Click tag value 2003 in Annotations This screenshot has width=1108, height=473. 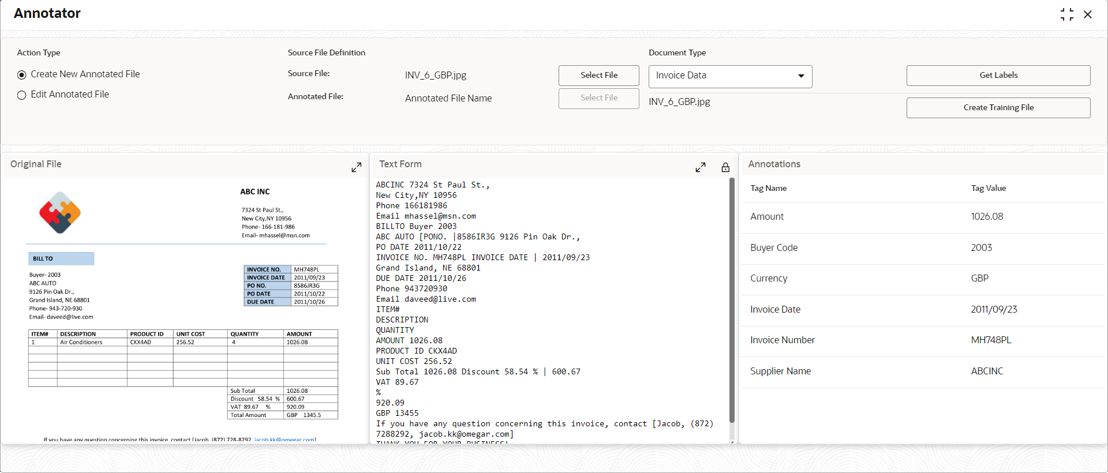[x=982, y=248]
